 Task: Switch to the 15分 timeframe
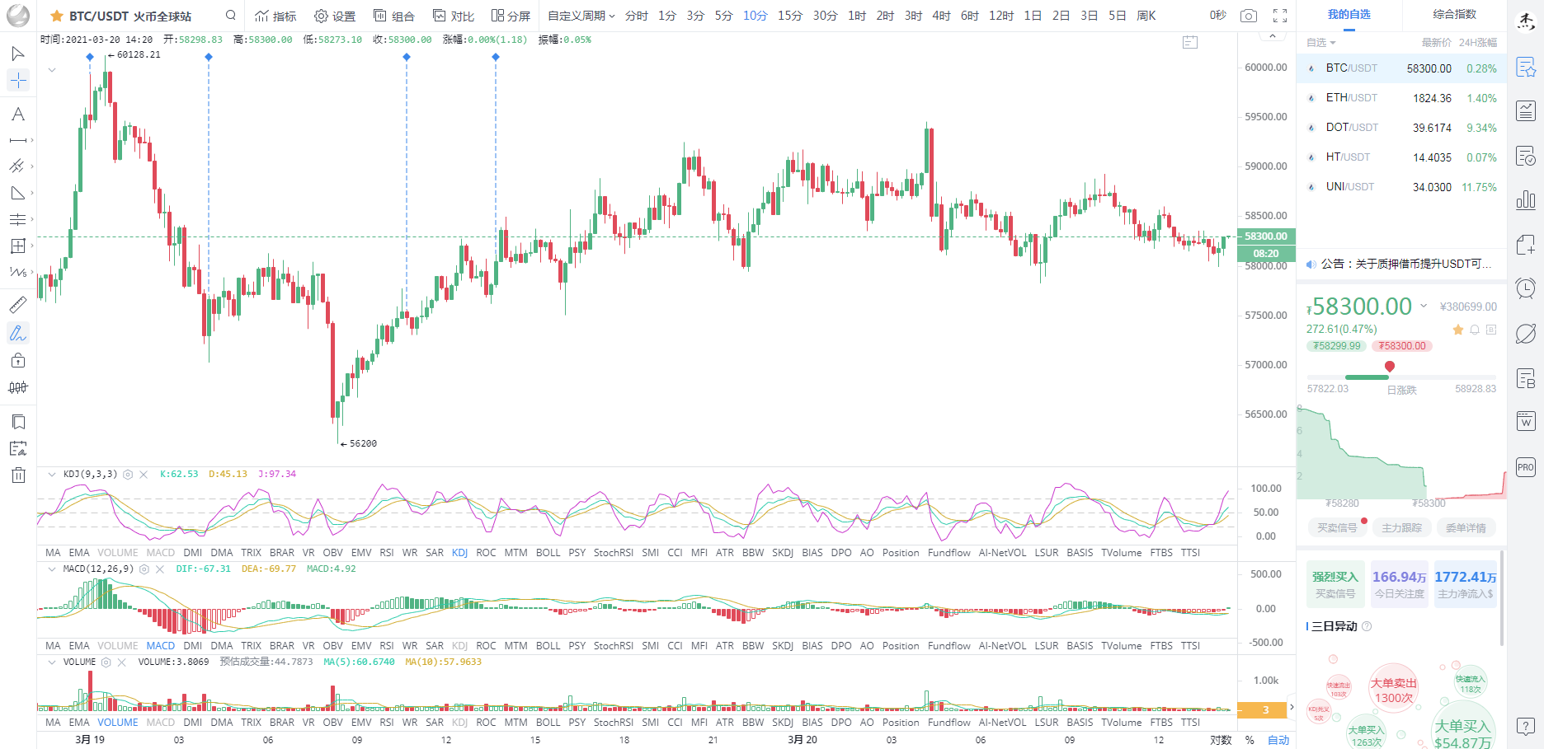click(x=789, y=16)
